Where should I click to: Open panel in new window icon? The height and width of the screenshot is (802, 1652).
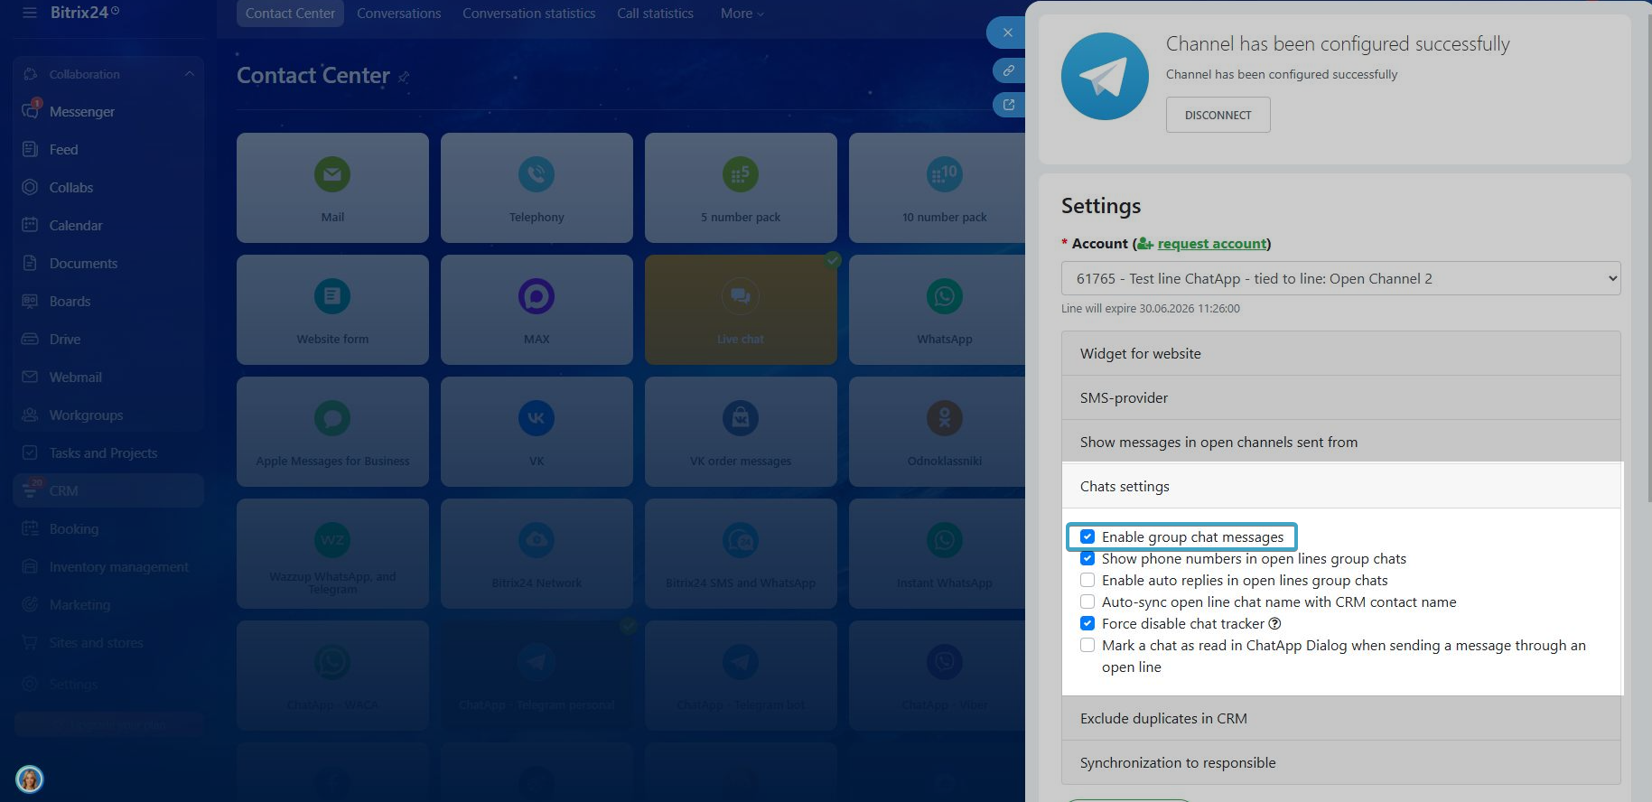point(1008,105)
